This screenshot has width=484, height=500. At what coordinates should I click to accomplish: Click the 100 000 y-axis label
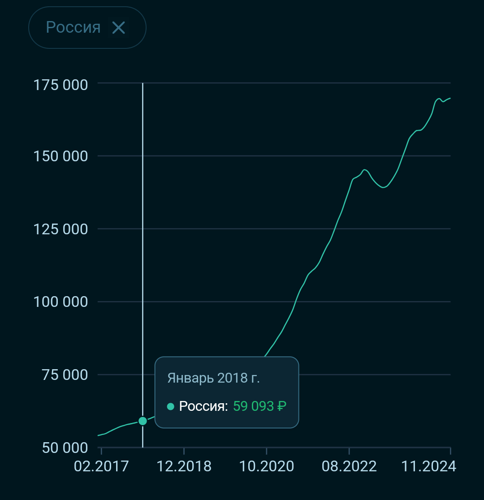pyautogui.click(x=60, y=302)
